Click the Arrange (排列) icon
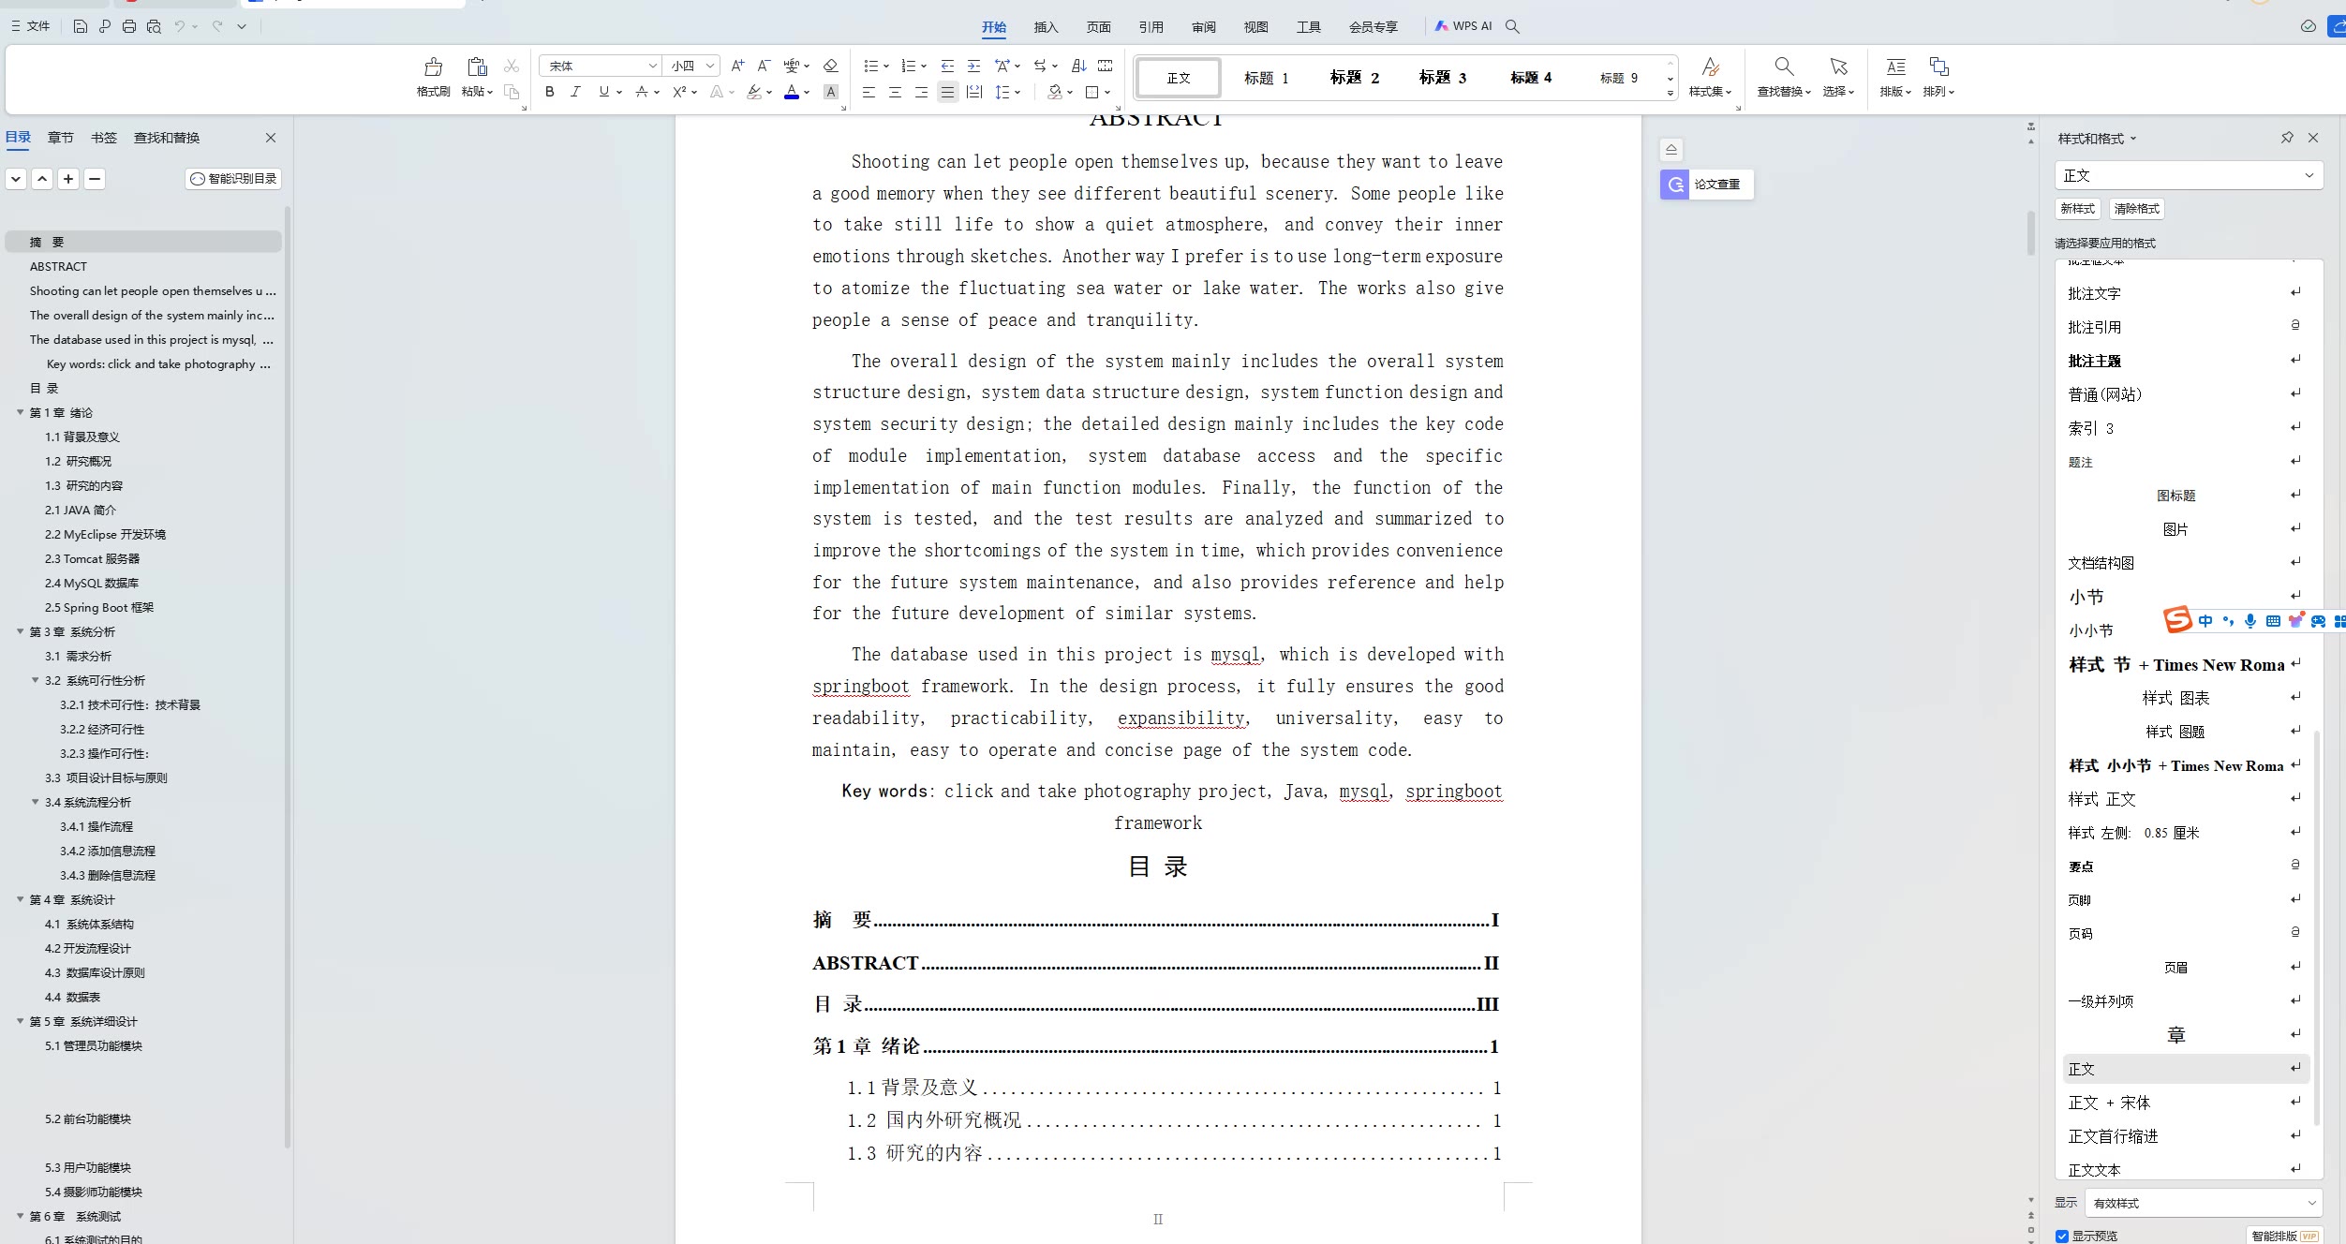 pos(1938,67)
